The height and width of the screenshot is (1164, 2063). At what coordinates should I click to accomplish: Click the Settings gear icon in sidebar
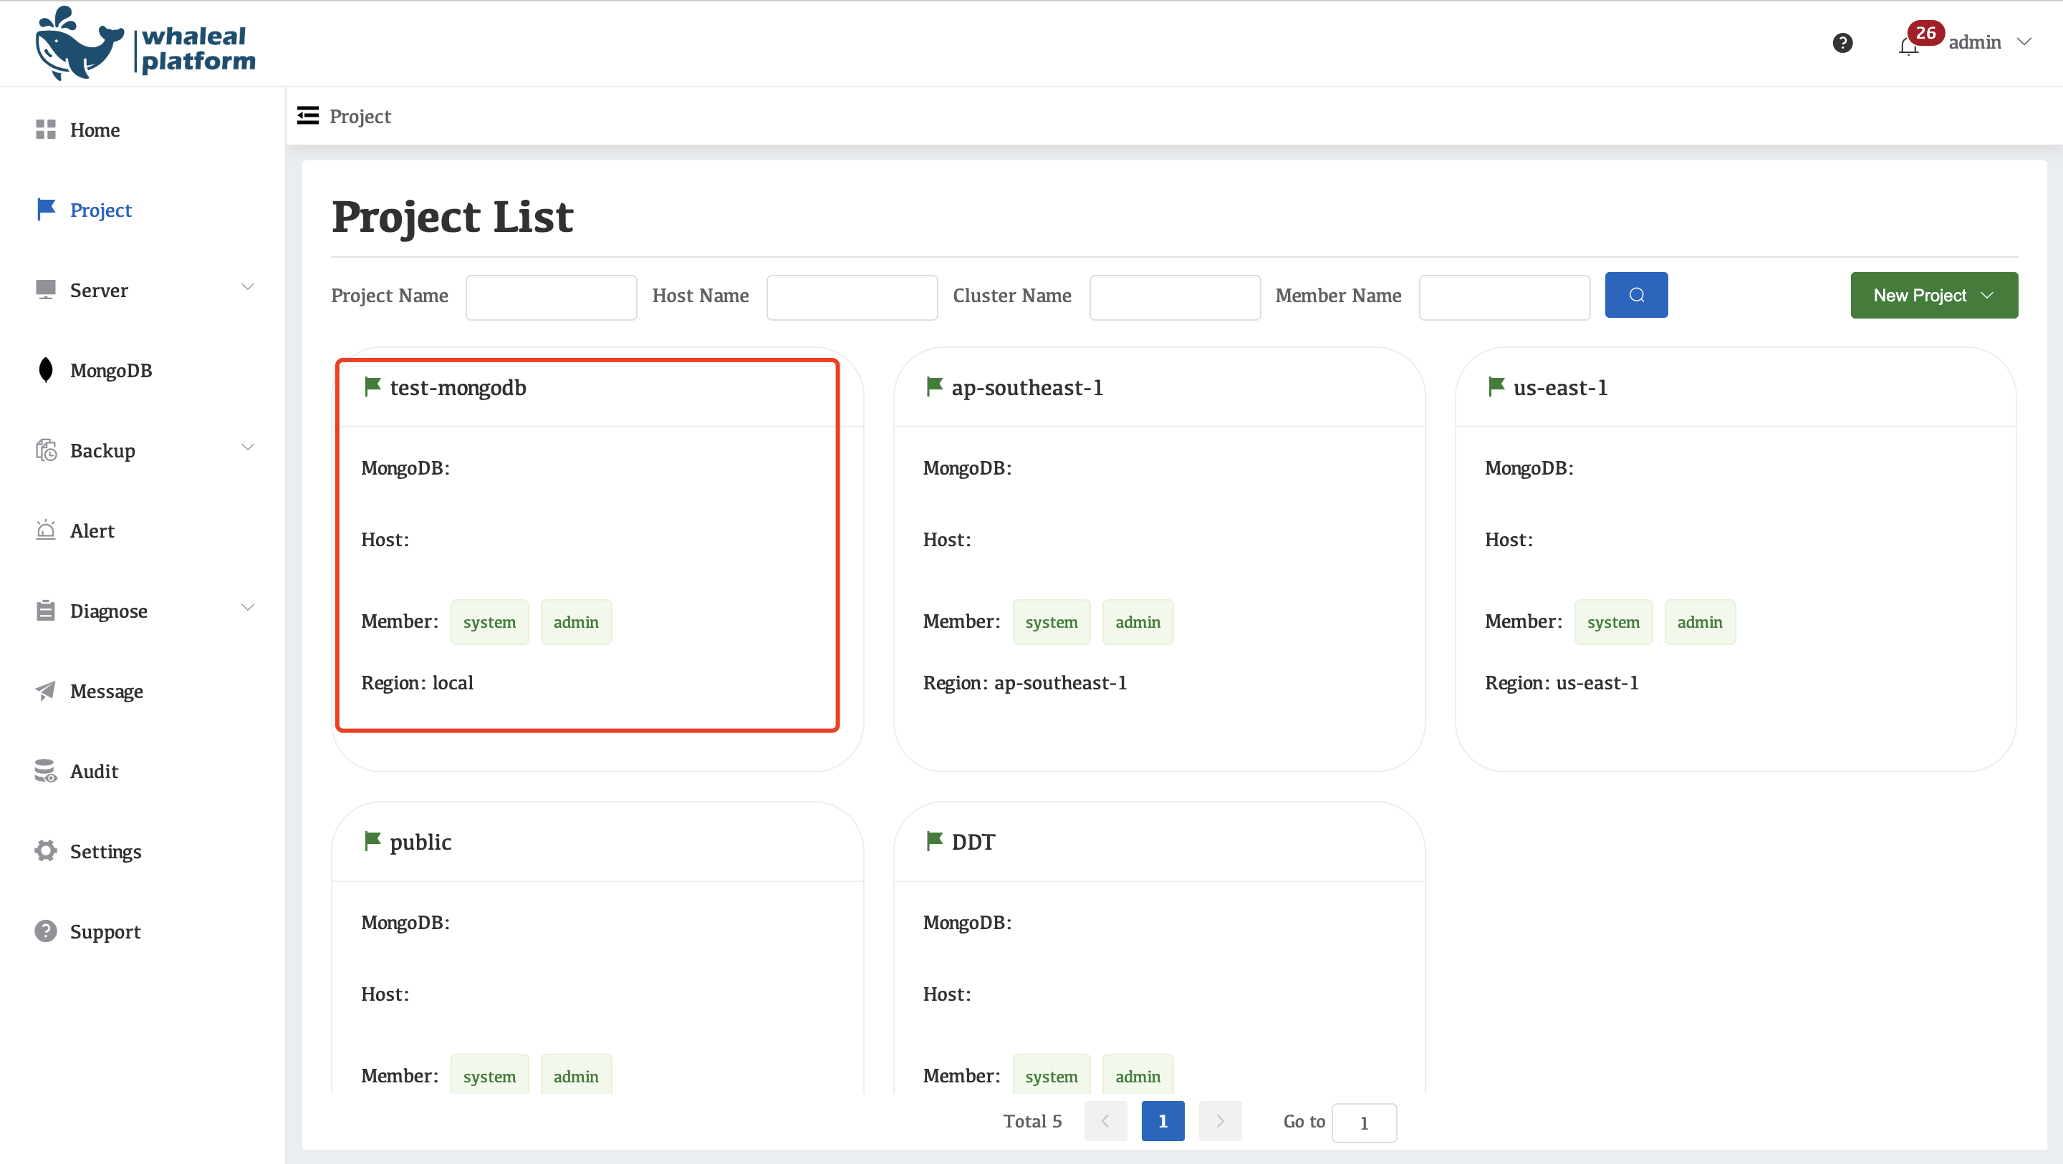pos(46,850)
